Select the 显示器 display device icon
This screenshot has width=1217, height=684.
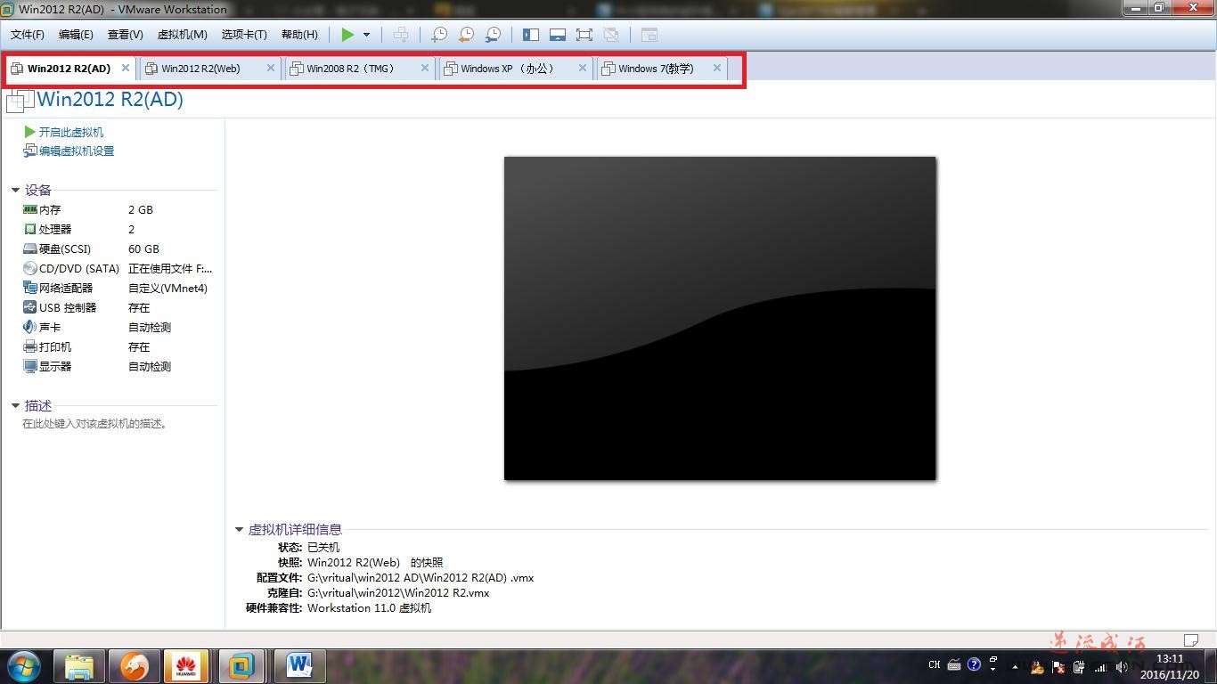point(30,366)
